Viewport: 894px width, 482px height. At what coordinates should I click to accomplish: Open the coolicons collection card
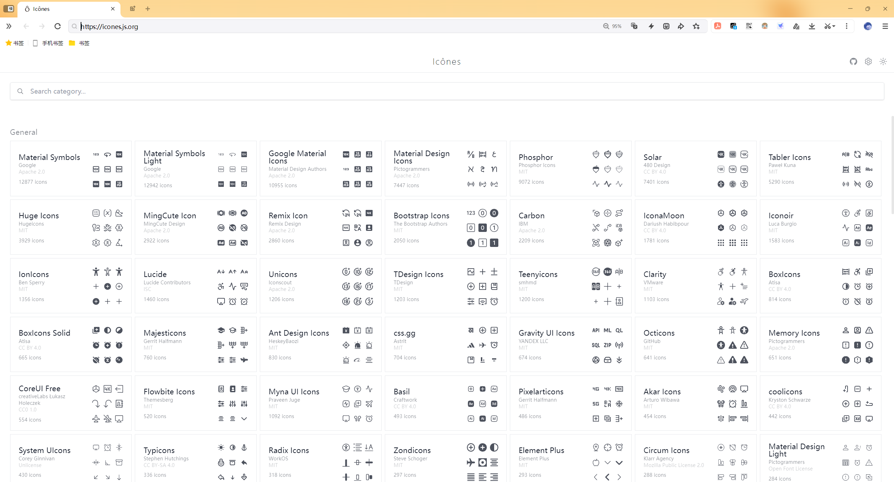coord(821,403)
